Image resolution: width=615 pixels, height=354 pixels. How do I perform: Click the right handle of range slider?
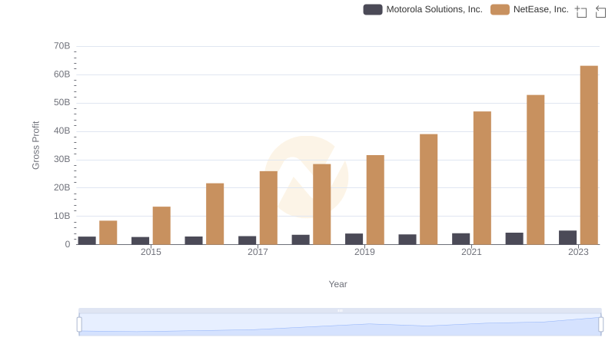(600, 325)
